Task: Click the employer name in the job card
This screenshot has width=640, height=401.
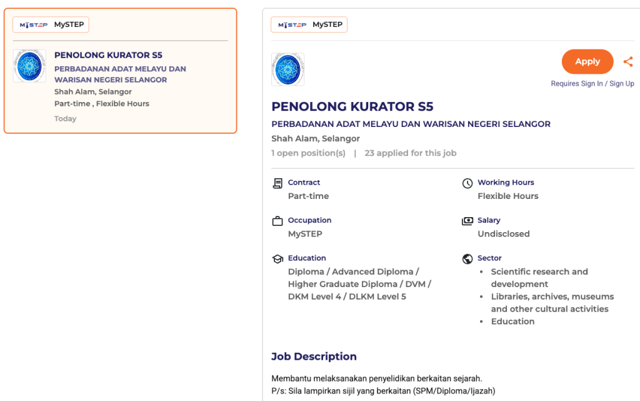Action: pyautogui.click(x=120, y=74)
